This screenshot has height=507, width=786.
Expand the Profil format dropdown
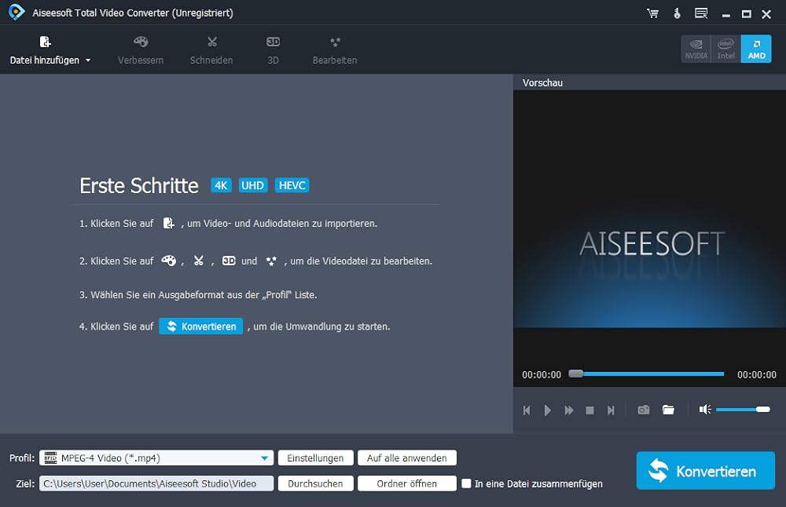265,458
